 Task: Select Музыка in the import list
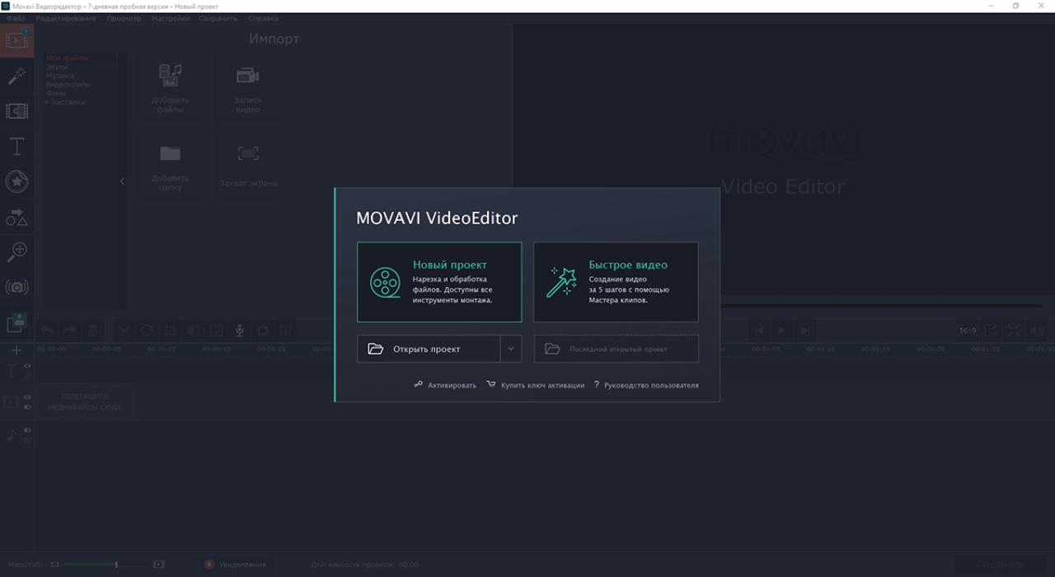(60, 76)
